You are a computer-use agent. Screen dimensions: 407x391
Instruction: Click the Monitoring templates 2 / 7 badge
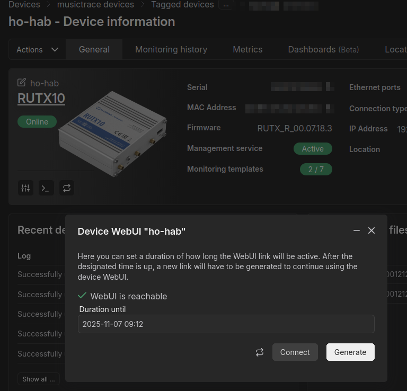316,170
